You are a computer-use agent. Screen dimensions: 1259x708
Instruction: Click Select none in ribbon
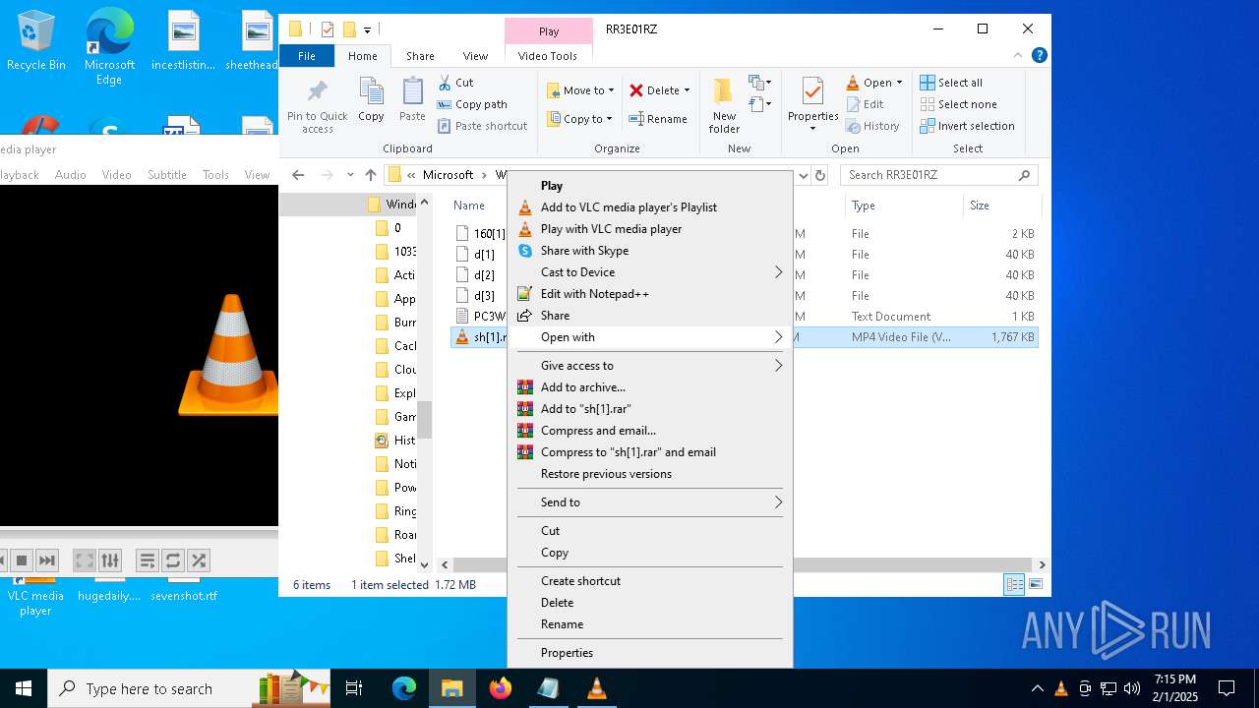point(958,104)
